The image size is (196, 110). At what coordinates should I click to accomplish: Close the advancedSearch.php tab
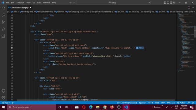tap(31, 8)
